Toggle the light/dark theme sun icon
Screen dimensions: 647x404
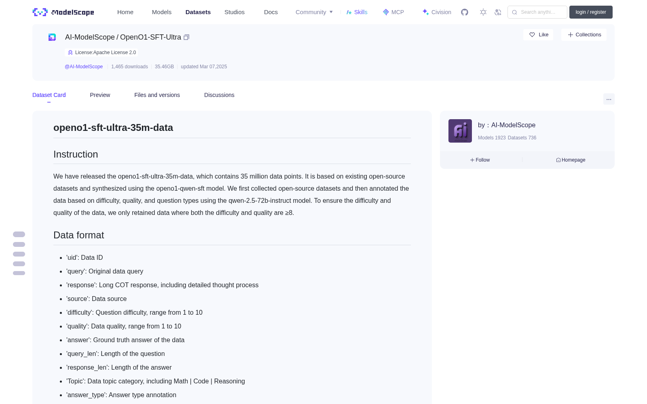tap(483, 12)
